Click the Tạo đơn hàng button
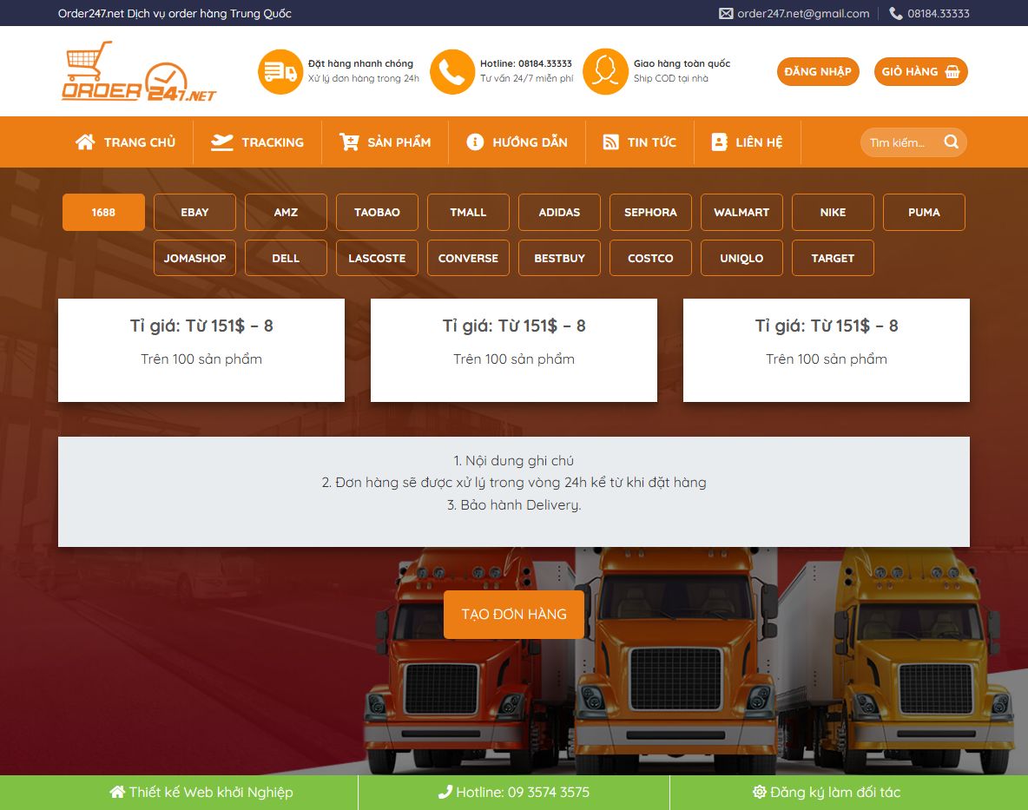This screenshot has width=1028, height=810. pos(514,614)
